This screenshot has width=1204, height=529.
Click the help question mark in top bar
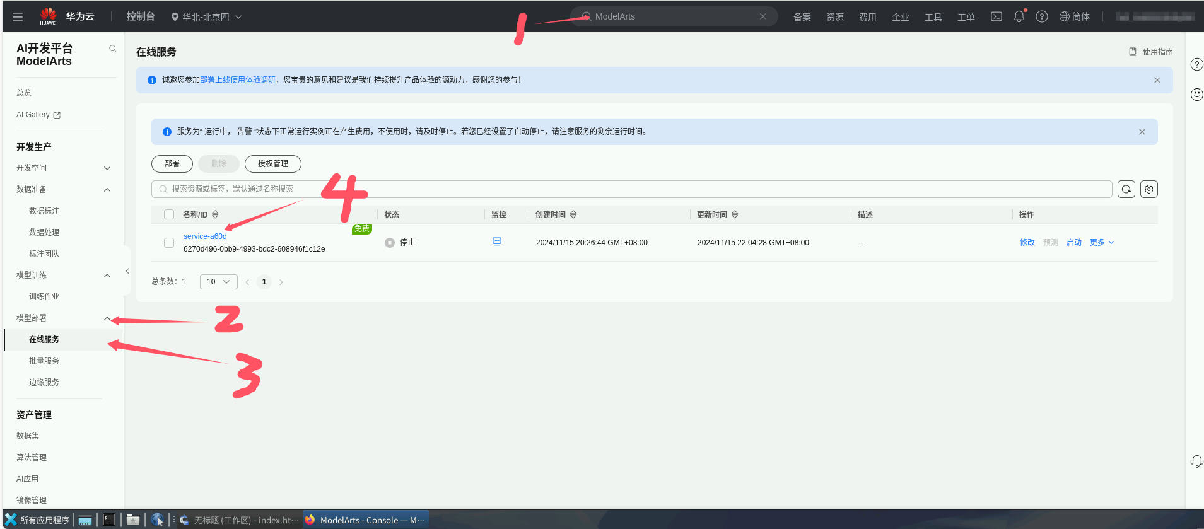1042,17
